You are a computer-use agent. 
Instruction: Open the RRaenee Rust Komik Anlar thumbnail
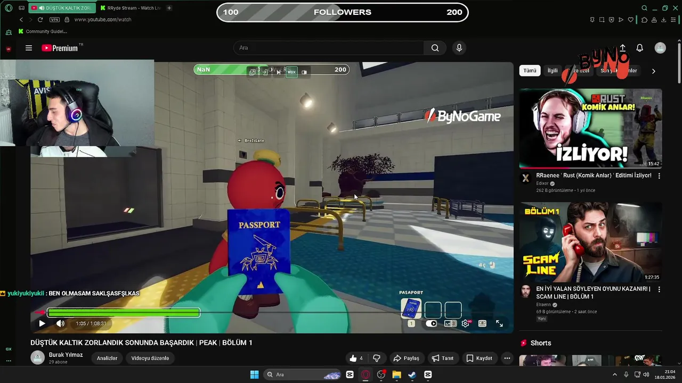[x=590, y=128]
